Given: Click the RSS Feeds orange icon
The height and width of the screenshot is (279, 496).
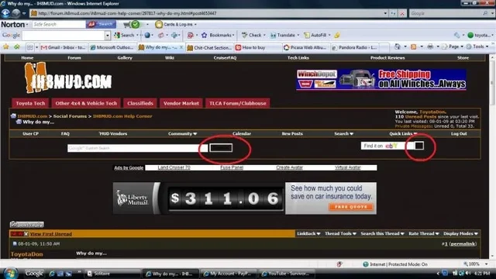Looking at the screenshot, I should click(413, 46).
